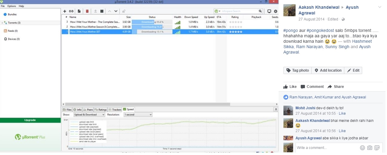Click the 'Downloading 55.6 %' progress bar
The width and height of the screenshot is (387, 155).
coord(152,22)
